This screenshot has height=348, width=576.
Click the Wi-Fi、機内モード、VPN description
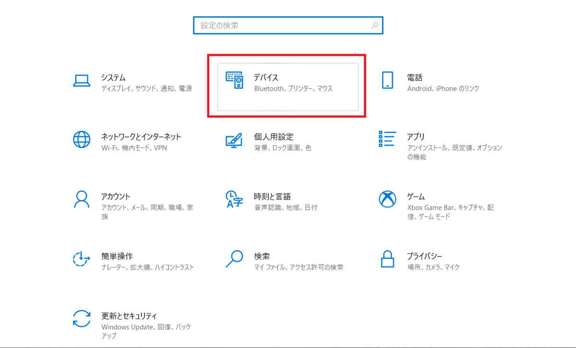pyautogui.click(x=134, y=148)
